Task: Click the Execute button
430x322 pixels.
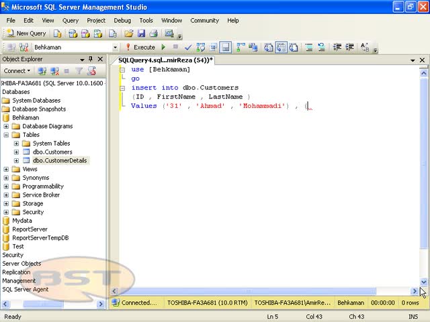Action: 140,48
